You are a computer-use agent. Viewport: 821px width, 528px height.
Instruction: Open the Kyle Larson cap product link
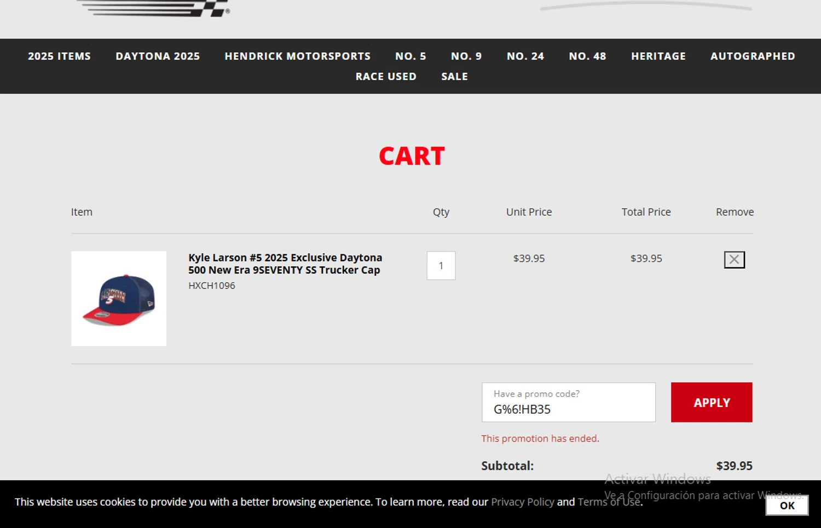285,264
